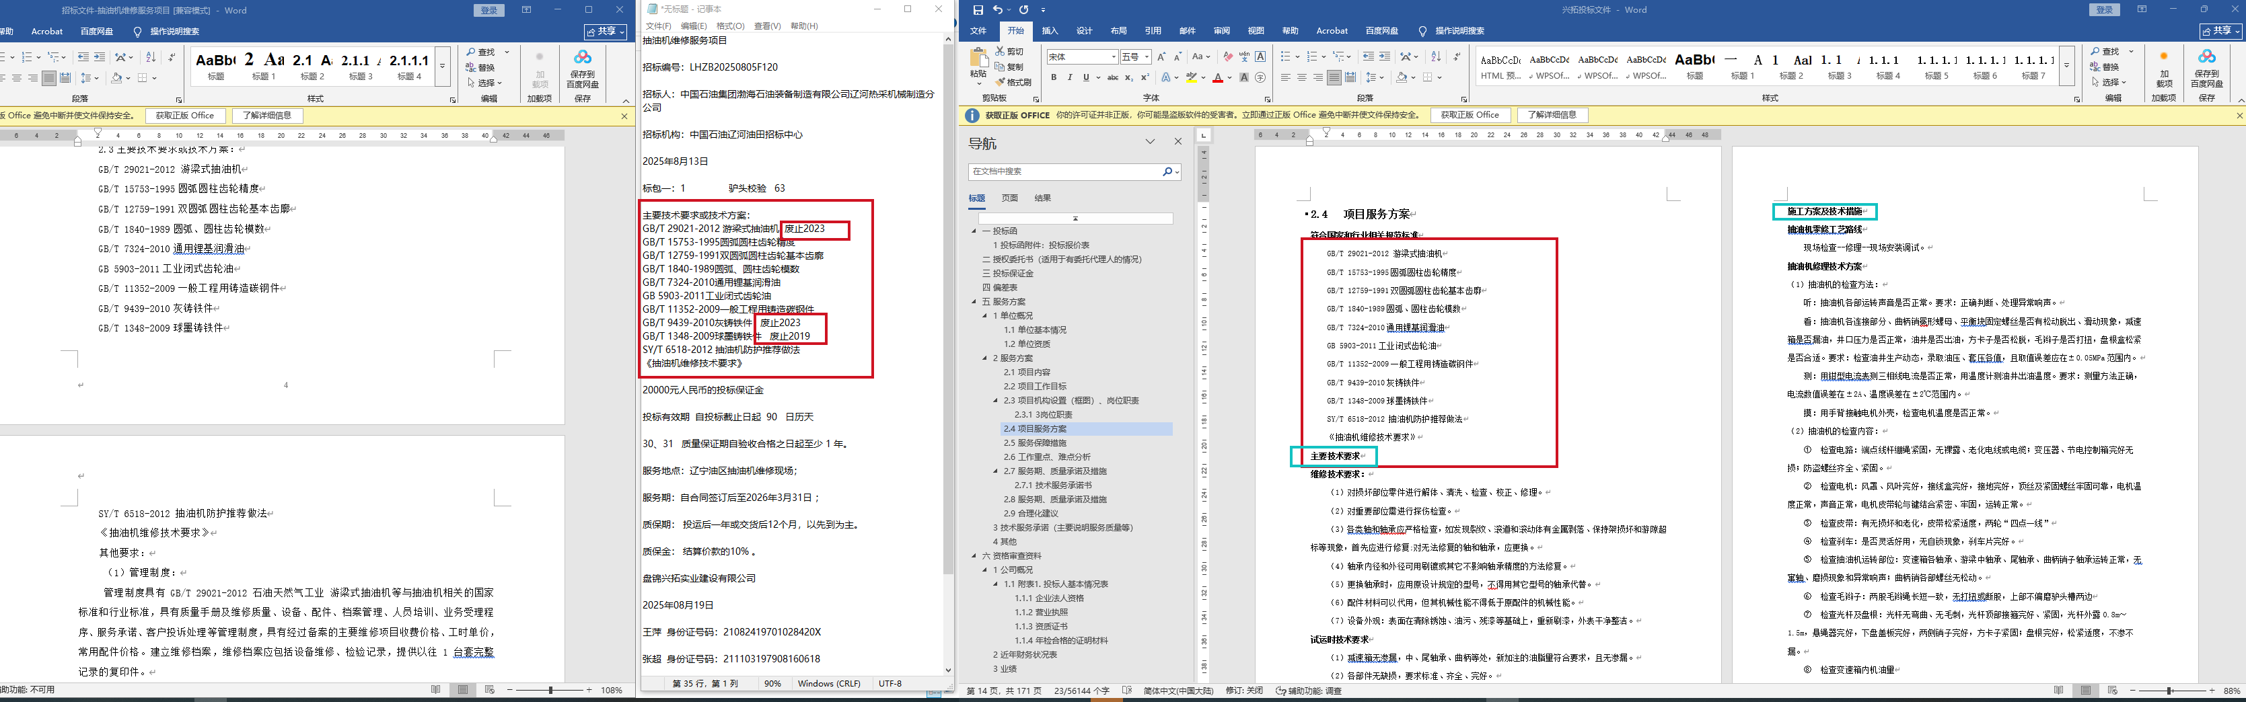The width and height of the screenshot is (2246, 702).
Task: Click phonetic guide (wén) icon in right Word
Action: click(x=1244, y=56)
